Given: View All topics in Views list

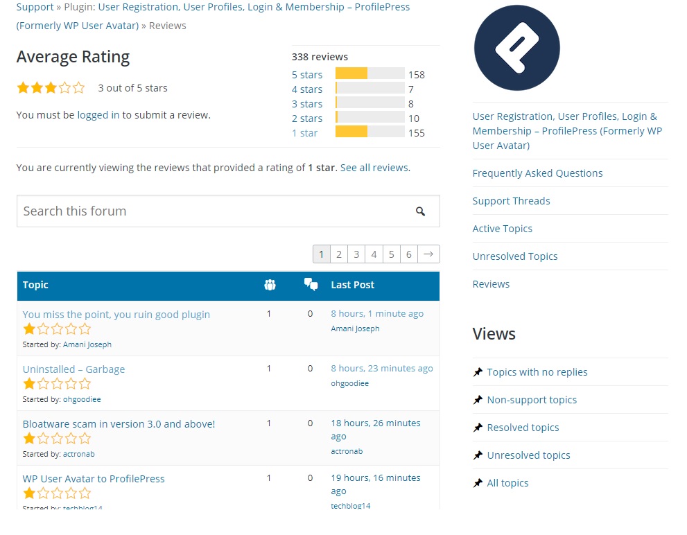Looking at the screenshot, I should coord(508,483).
